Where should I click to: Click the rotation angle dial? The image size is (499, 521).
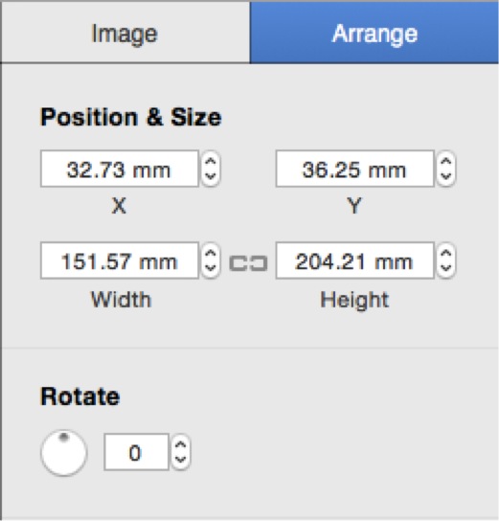pos(64,453)
